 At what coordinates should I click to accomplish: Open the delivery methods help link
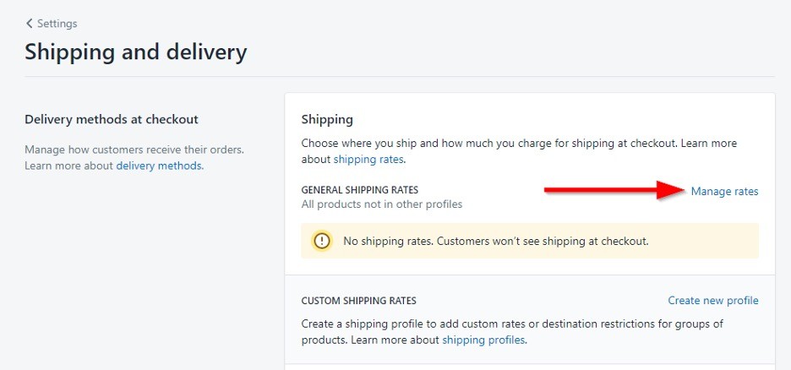tap(159, 166)
